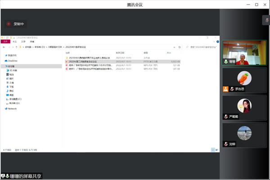Screen dimensions: 270x180
Task: Open the 文件 ribbon tab
Action: pos(5,41)
